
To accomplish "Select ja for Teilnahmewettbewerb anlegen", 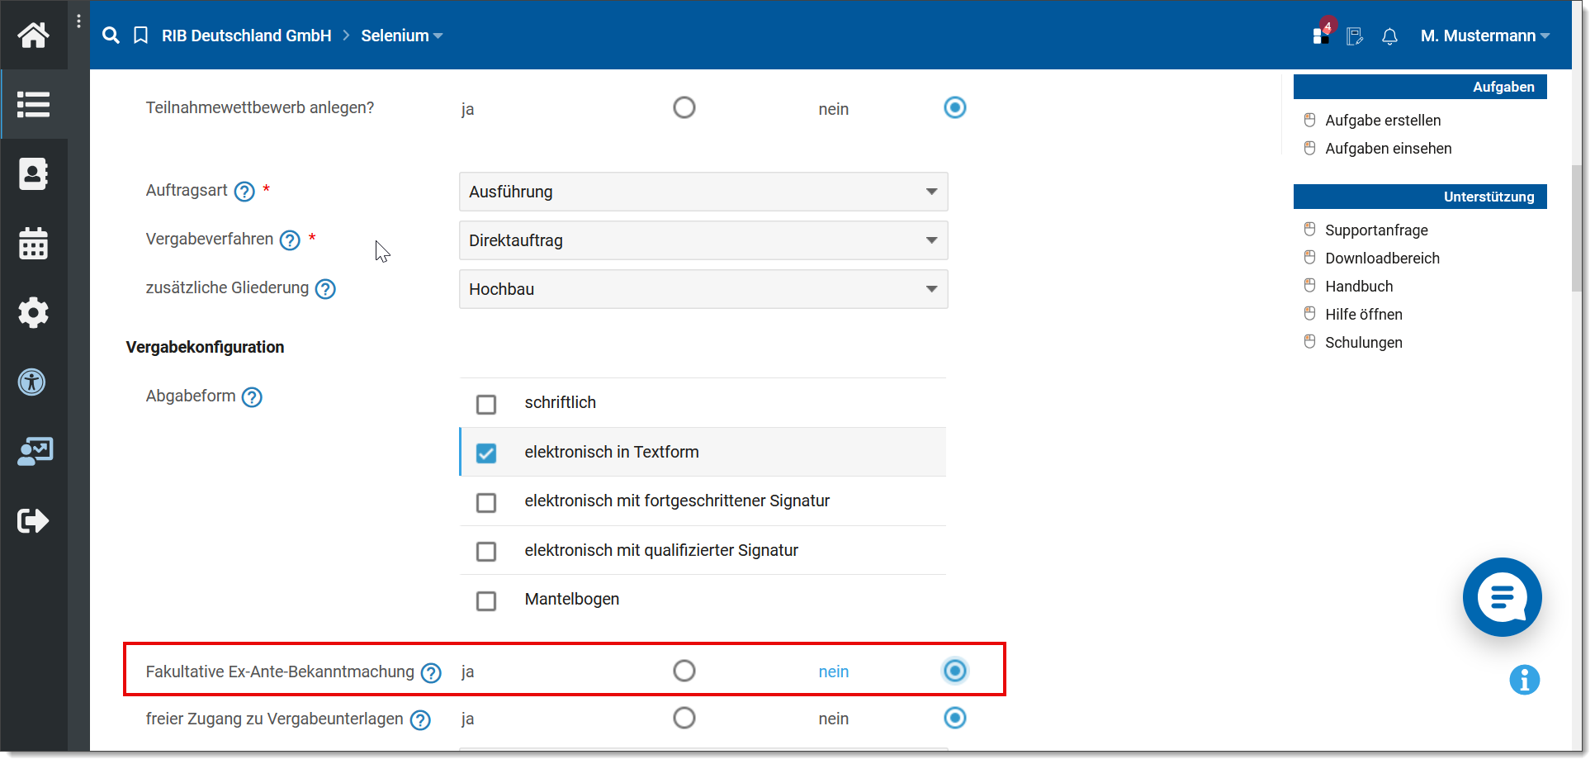I will pos(684,107).
